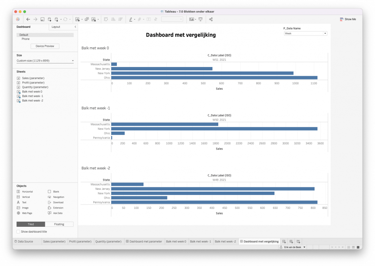This screenshot has height=266, width=375.
Task: Click the New Story tab icon
Action: click(298, 241)
